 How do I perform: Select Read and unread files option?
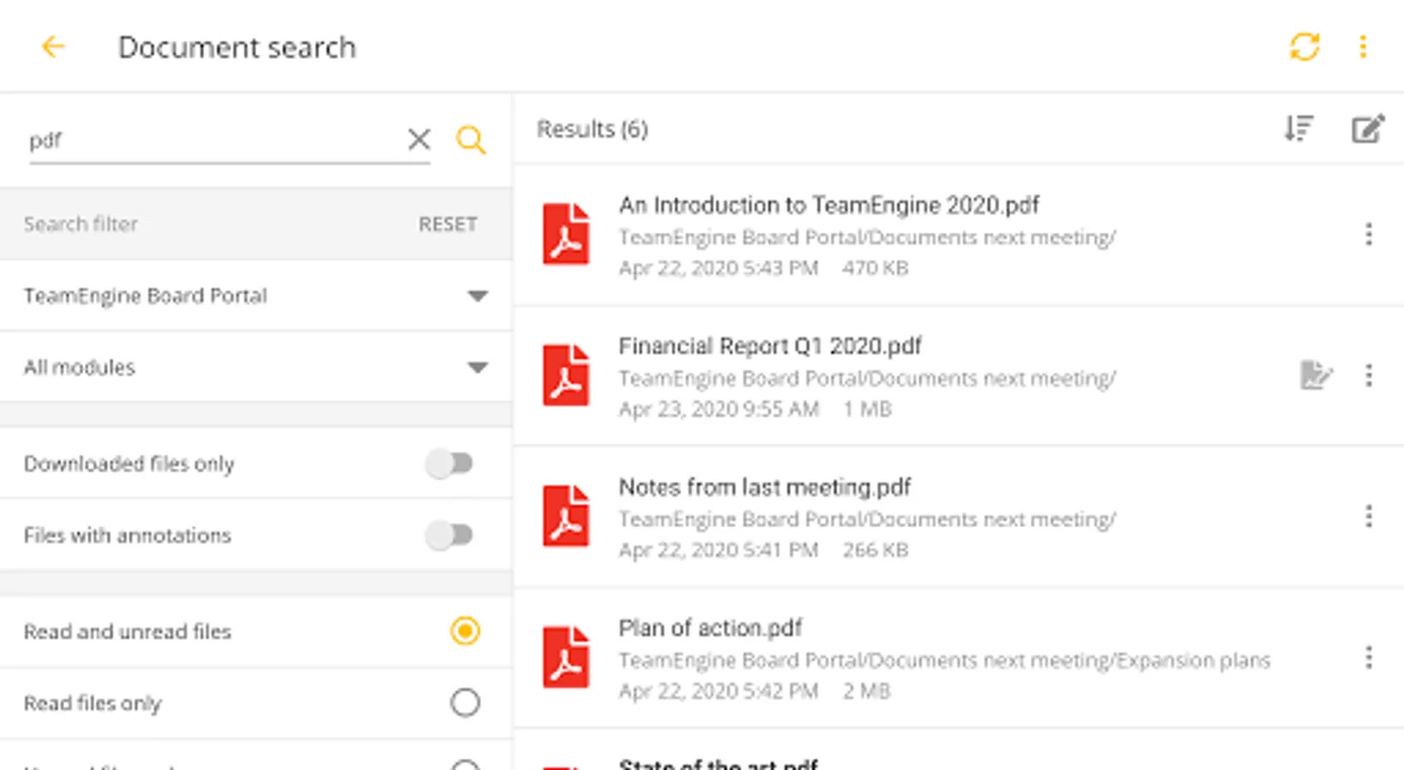coord(465,631)
